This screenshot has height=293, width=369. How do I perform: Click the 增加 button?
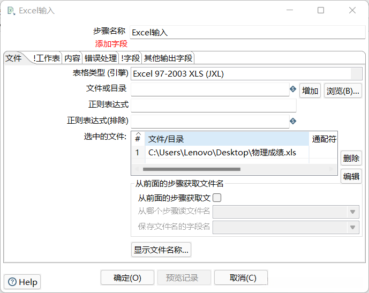coord(310,91)
